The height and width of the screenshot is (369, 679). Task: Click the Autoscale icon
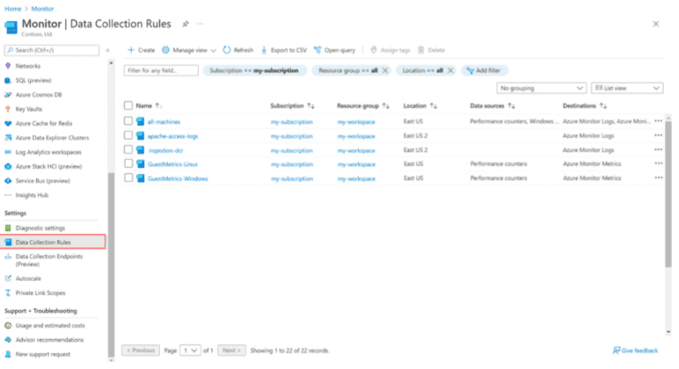click(x=8, y=278)
